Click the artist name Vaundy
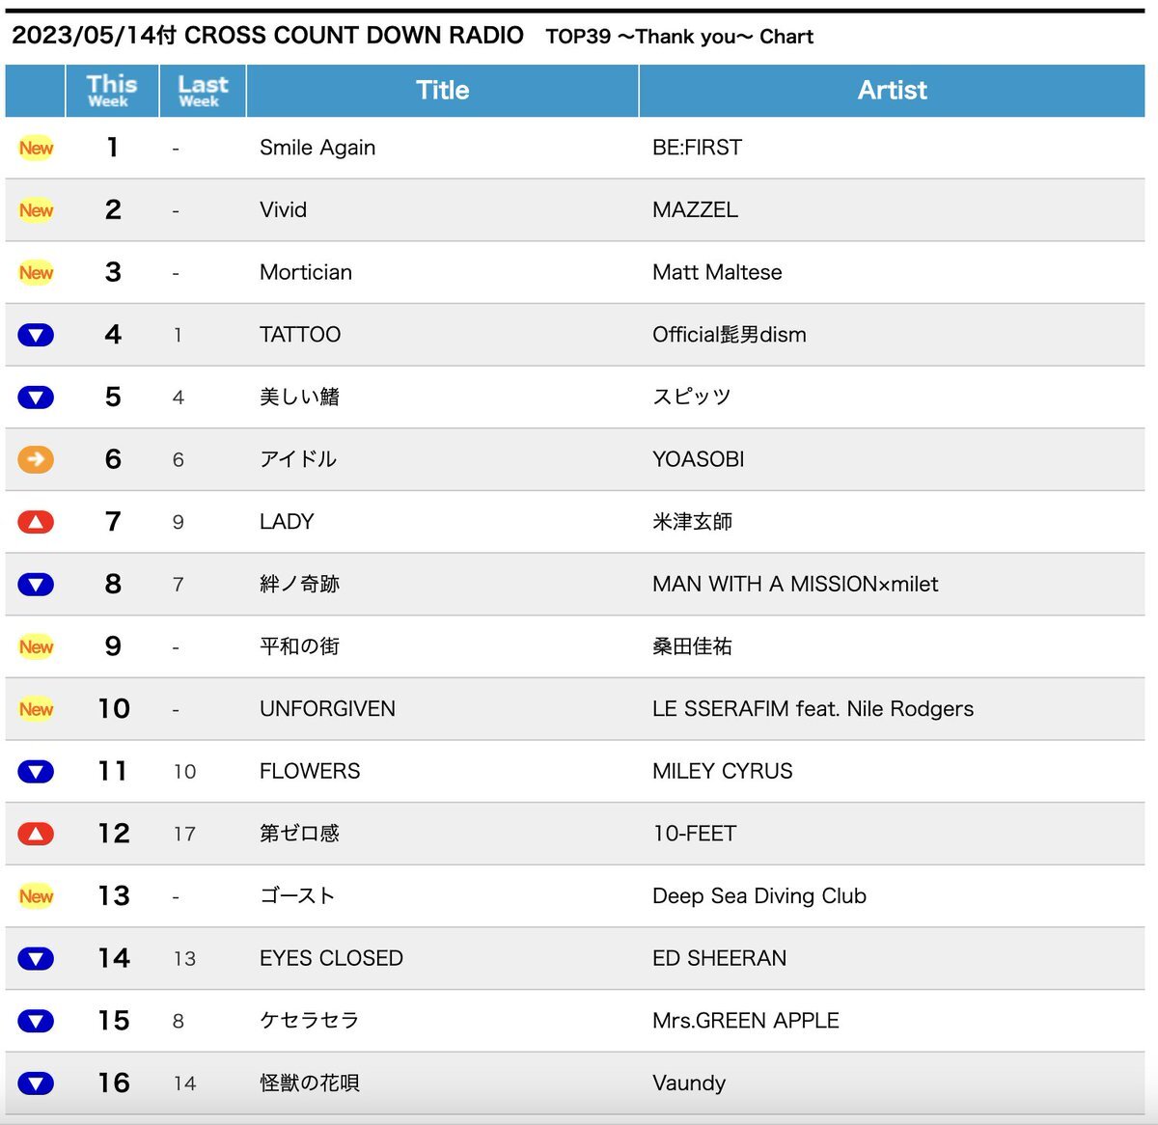The image size is (1158, 1125). tap(689, 1084)
